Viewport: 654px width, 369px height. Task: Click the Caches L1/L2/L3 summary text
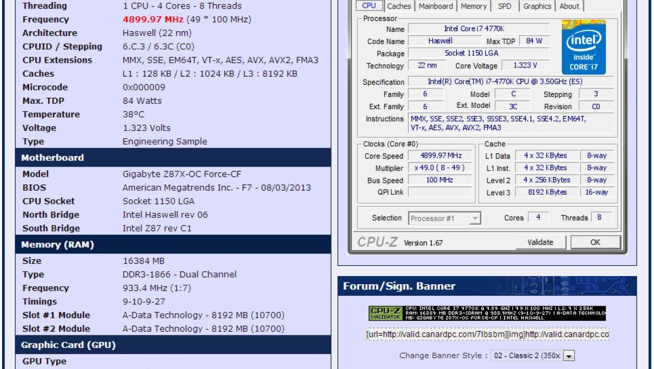(210, 74)
